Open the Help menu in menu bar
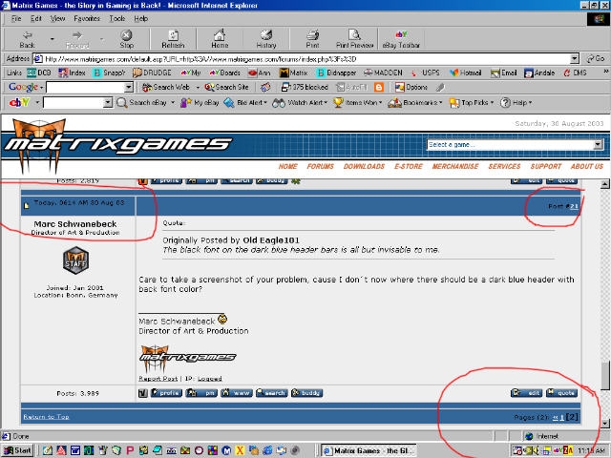Image resolution: width=611 pixels, height=458 pixels. 140,19
